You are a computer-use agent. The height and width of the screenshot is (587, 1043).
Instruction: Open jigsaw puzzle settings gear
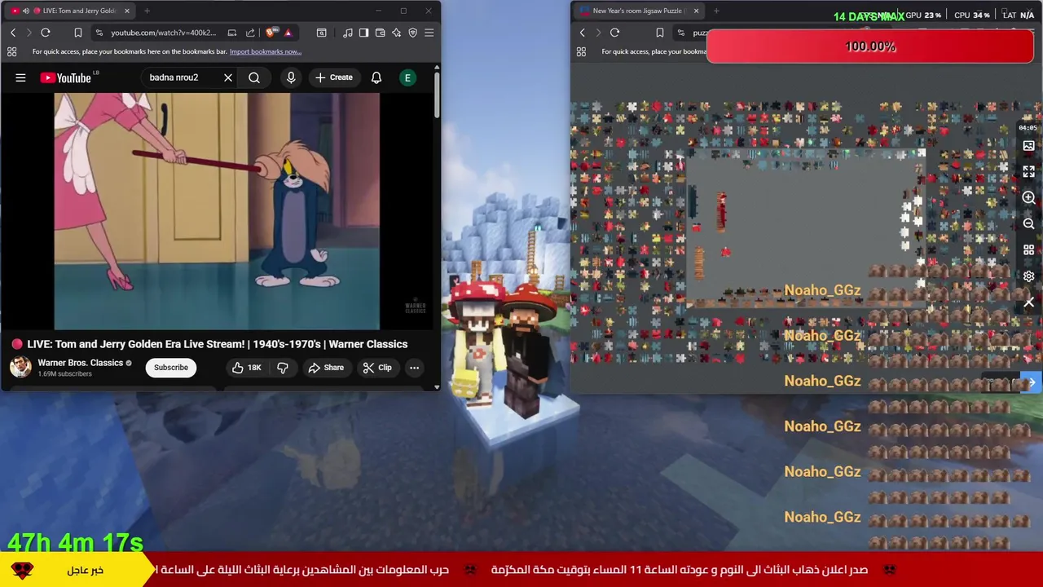pos(1028,276)
